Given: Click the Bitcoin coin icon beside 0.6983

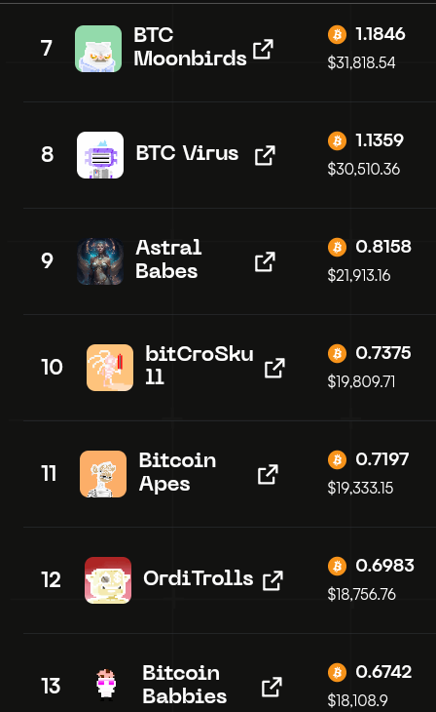Looking at the screenshot, I should (x=337, y=566).
